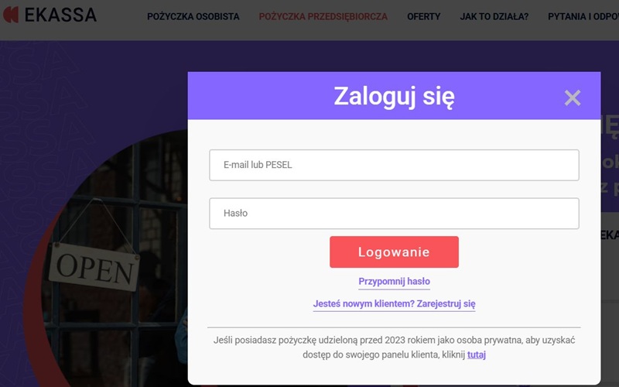Follow the Przypomnij hasło link
Viewport: 619px width, 387px height.
click(x=394, y=282)
